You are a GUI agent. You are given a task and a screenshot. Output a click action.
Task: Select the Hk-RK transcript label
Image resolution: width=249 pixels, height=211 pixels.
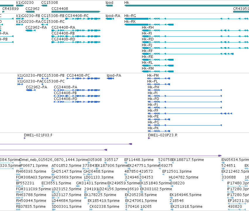[x=130, y=22]
